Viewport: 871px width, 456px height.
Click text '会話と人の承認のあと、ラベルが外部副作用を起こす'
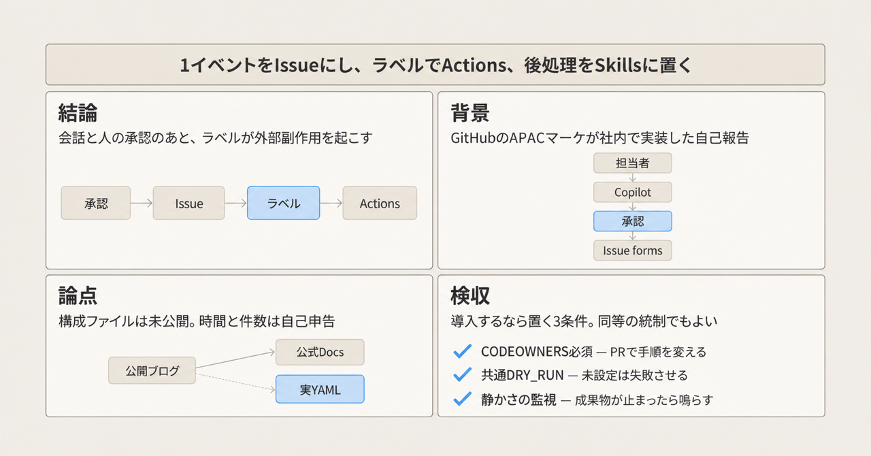coord(216,137)
